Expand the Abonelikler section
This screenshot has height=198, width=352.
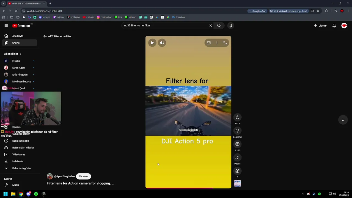pos(13,54)
